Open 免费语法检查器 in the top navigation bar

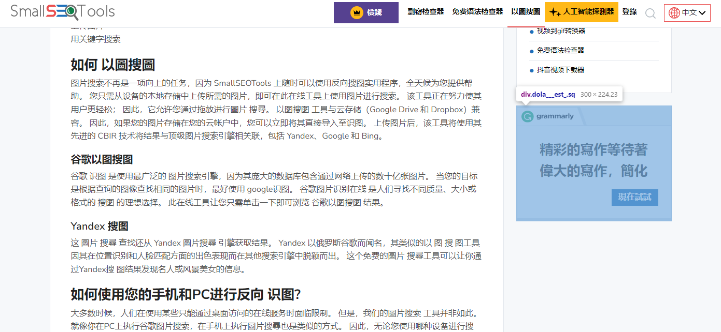477,12
